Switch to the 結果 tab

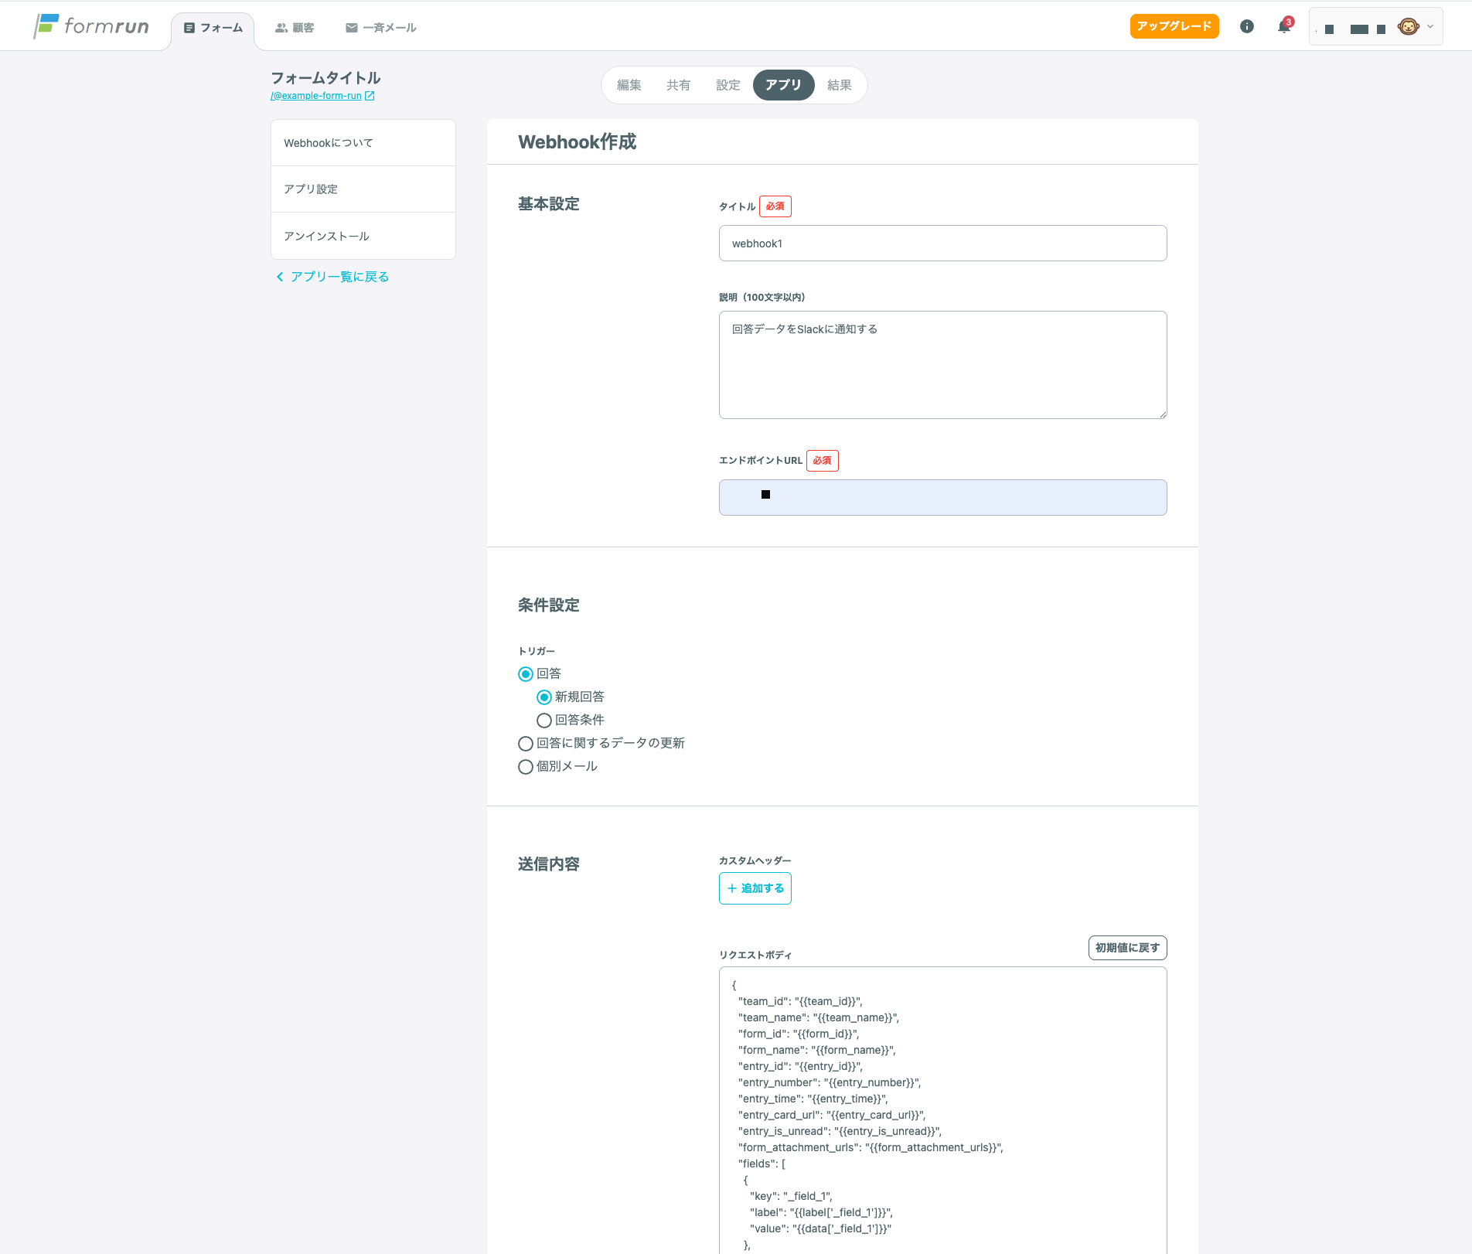pyautogui.click(x=840, y=85)
